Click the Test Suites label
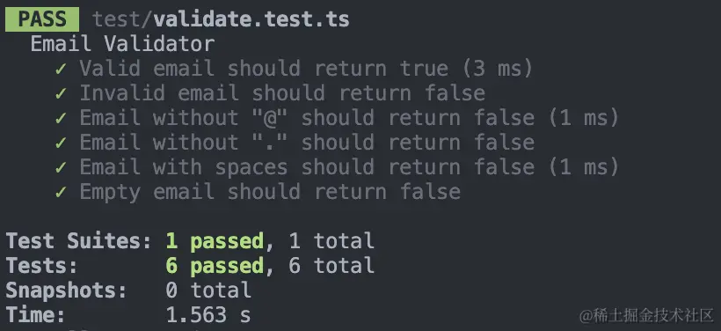This screenshot has width=721, height=331. (x=78, y=241)
